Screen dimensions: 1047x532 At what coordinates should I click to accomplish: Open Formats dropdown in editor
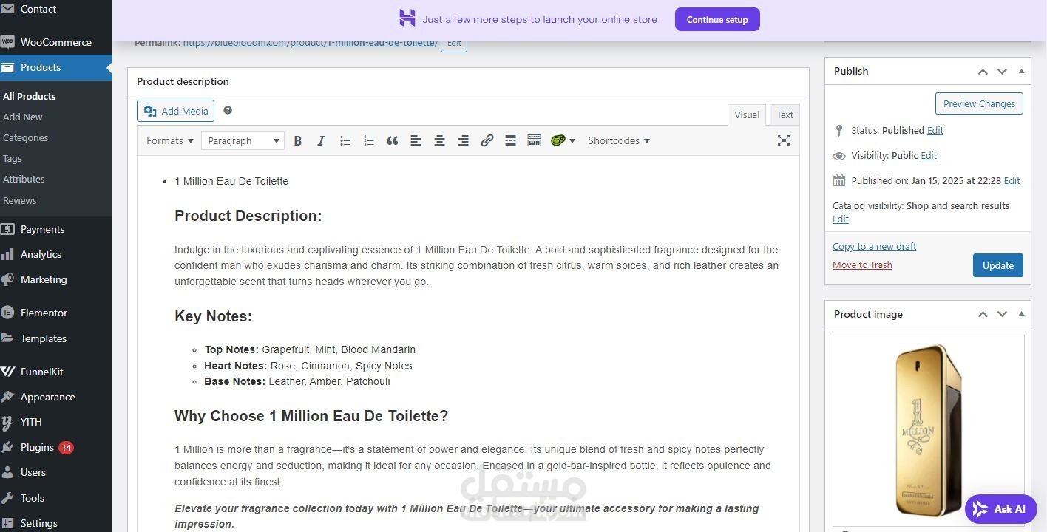click(170, 140)
